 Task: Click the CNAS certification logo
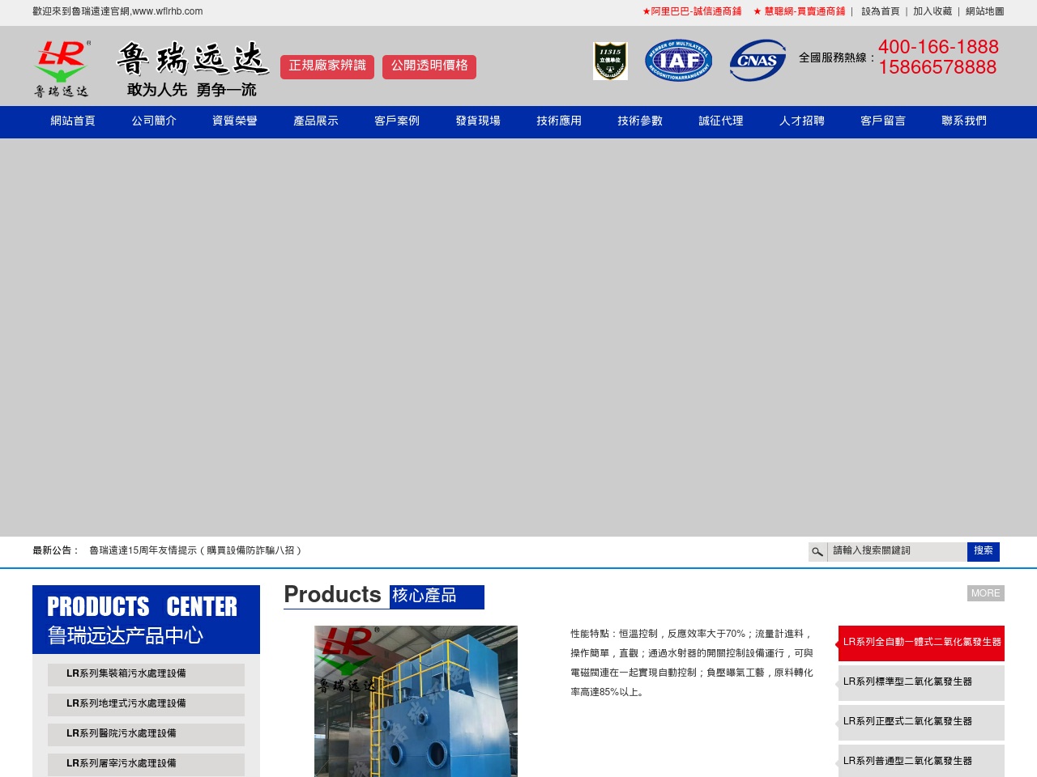757,61
